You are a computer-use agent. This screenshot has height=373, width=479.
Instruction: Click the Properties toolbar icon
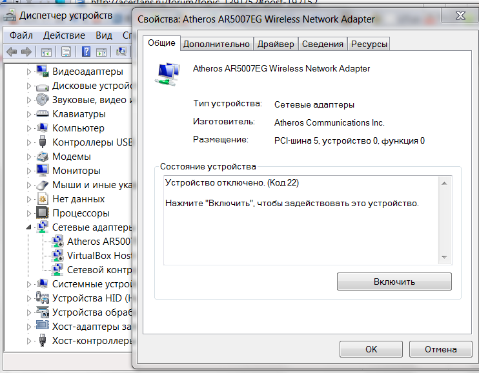(x=66, y=52)
